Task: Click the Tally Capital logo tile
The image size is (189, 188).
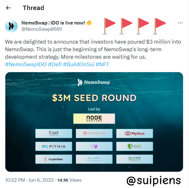Action: (x=54, y=133)
